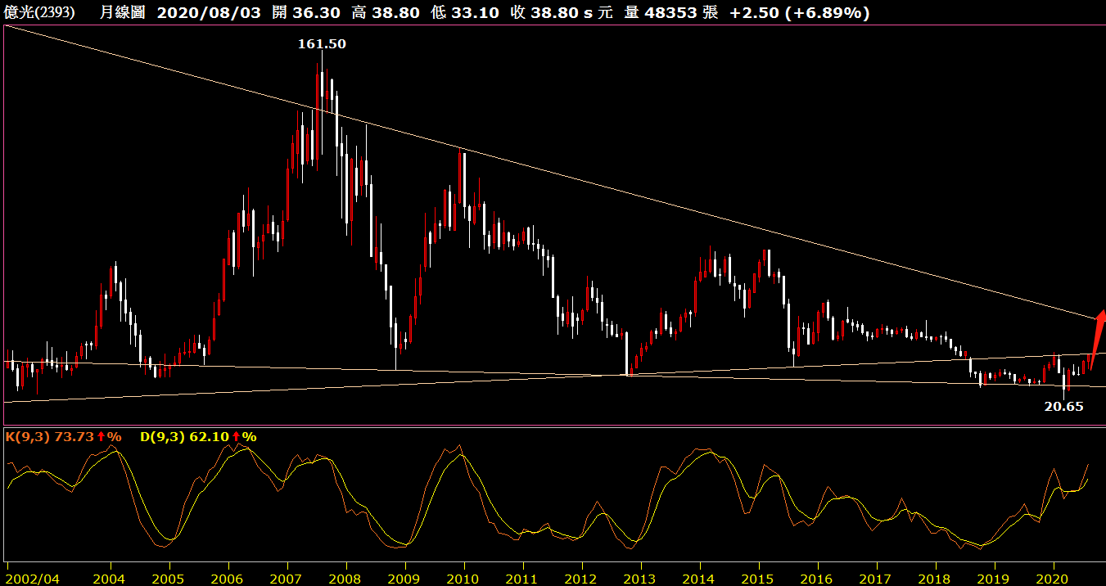Click the +2.50 (+6.89%) change value
Screen dimensions: 1106x586
click(x=799, y=12)
